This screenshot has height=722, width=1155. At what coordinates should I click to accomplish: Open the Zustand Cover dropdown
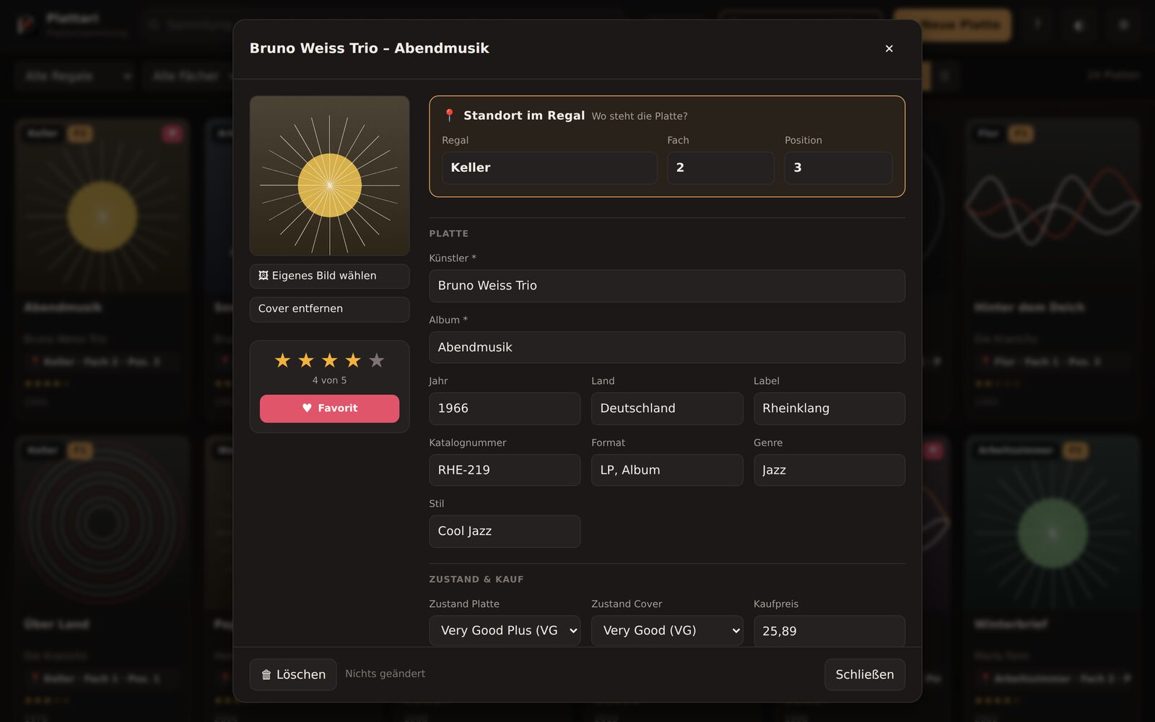point(667,630)
